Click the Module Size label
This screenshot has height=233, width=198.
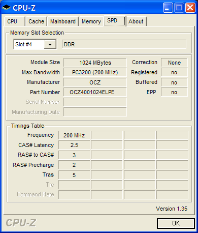pyautogui.click(x=45, y=62)
